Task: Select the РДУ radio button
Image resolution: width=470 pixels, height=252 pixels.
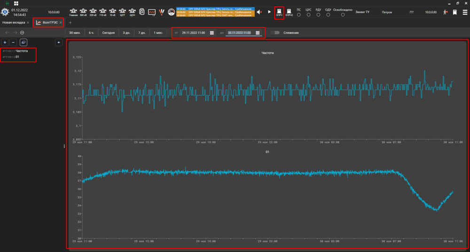Action: point(319,15)
